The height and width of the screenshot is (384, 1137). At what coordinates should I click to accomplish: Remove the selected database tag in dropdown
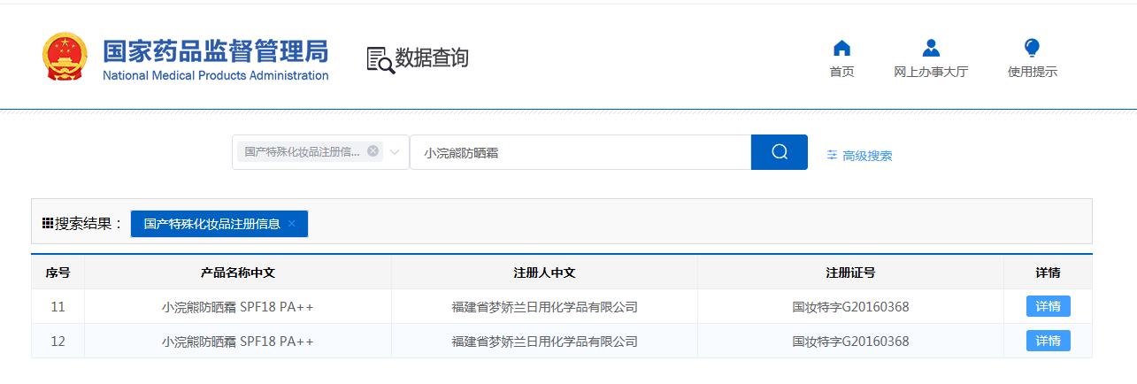373,151
